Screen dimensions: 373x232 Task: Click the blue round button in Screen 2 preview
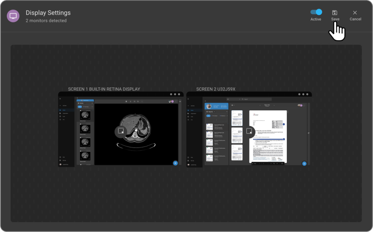click(x=304, y=163)
